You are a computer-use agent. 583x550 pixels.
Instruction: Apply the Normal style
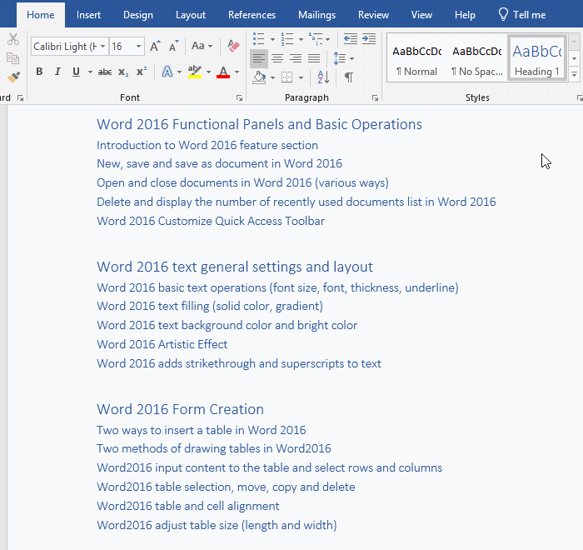click(x=416, y=58)
